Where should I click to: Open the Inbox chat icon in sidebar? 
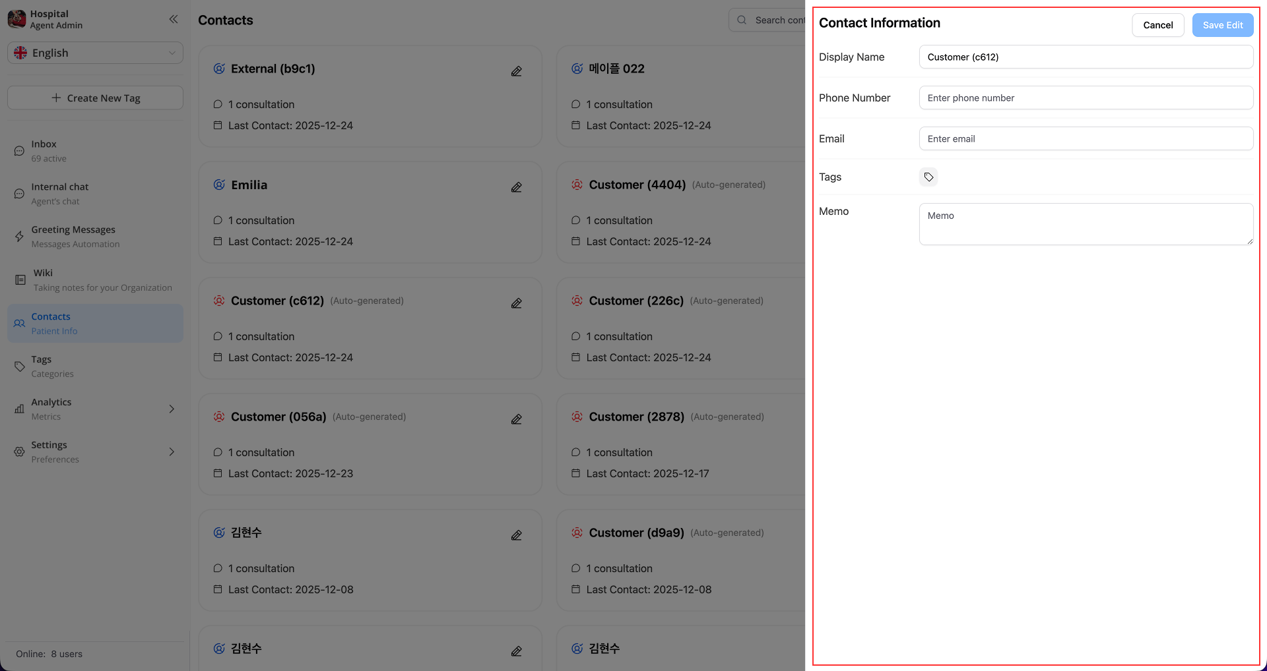pyautogui.click(x=18, y=150)
